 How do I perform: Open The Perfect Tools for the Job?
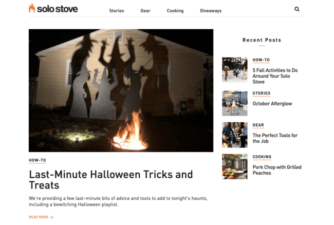(275, 138)
